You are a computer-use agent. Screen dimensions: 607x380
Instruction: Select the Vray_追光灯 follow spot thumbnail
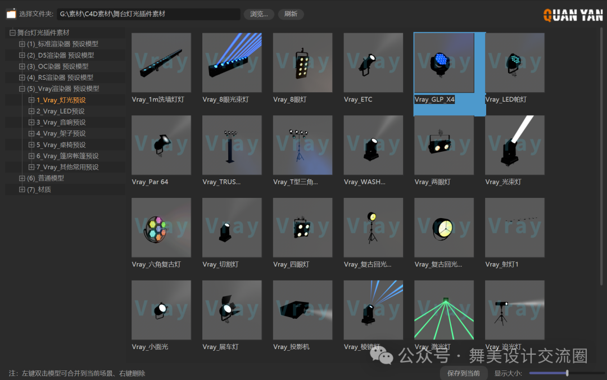[x=514, y=310]
